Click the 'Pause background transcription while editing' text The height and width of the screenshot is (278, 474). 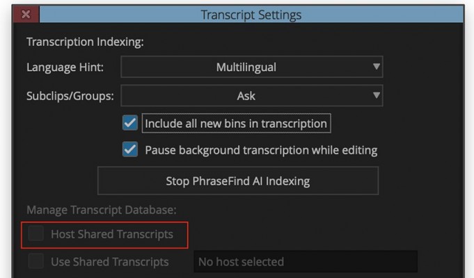pos(261,150)
